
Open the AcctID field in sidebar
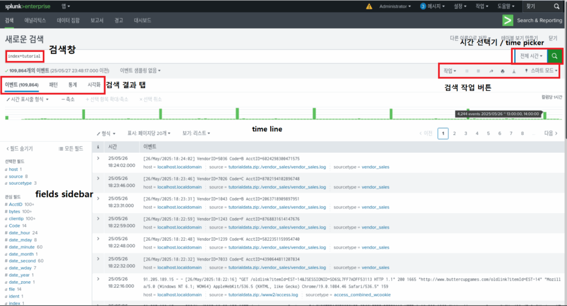[x=16, y=205]
